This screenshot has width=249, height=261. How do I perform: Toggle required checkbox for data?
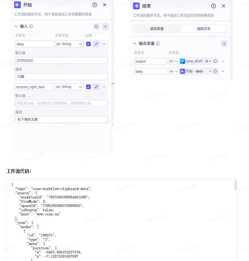(88, 44)
